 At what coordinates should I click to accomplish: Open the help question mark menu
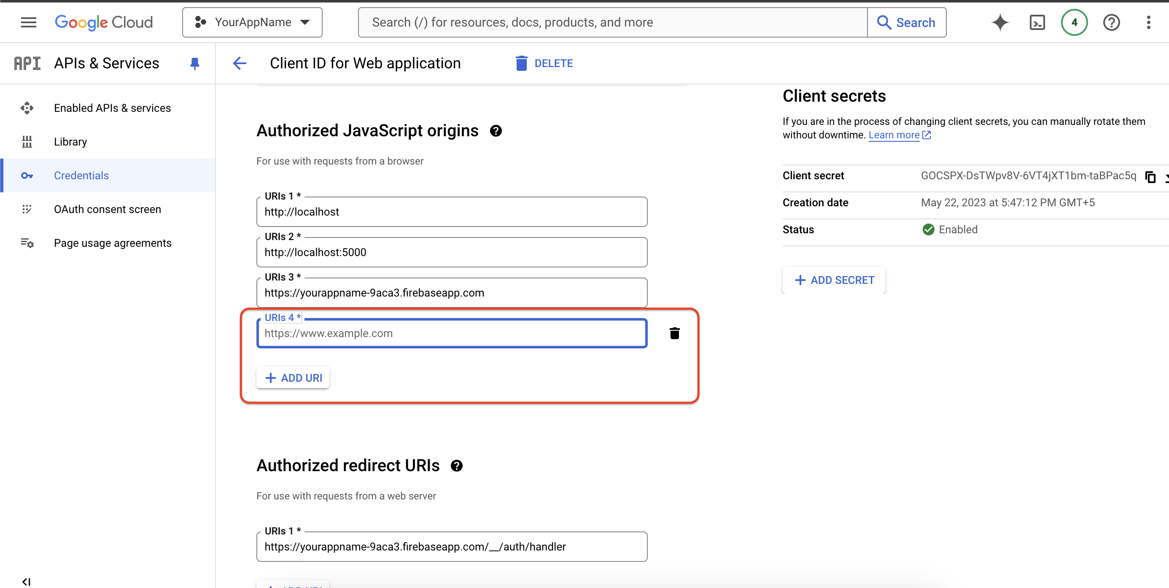(1111, 22)
